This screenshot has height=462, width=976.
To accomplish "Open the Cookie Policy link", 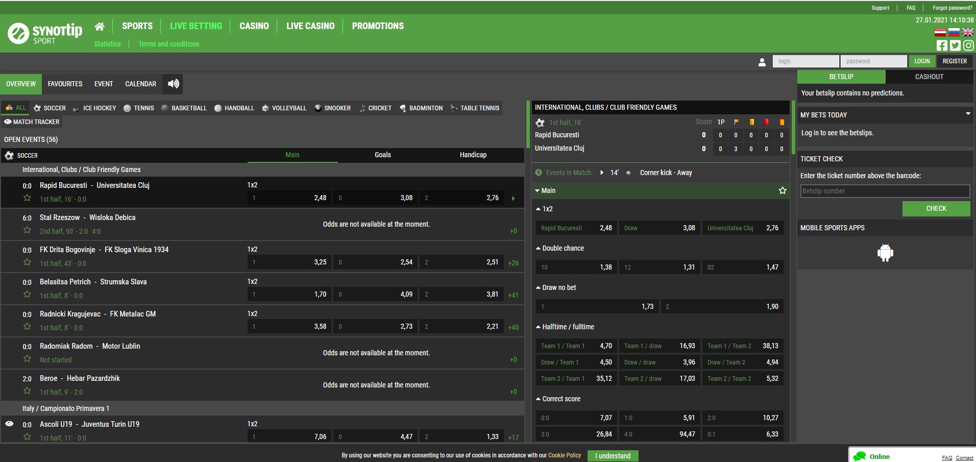I will 565,455.
